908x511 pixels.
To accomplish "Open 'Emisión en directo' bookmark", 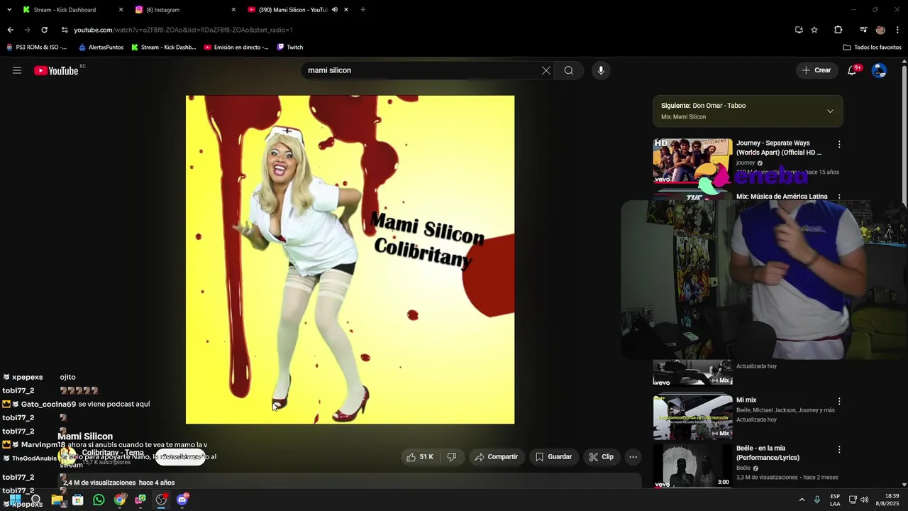I will [x=236, y=48].
